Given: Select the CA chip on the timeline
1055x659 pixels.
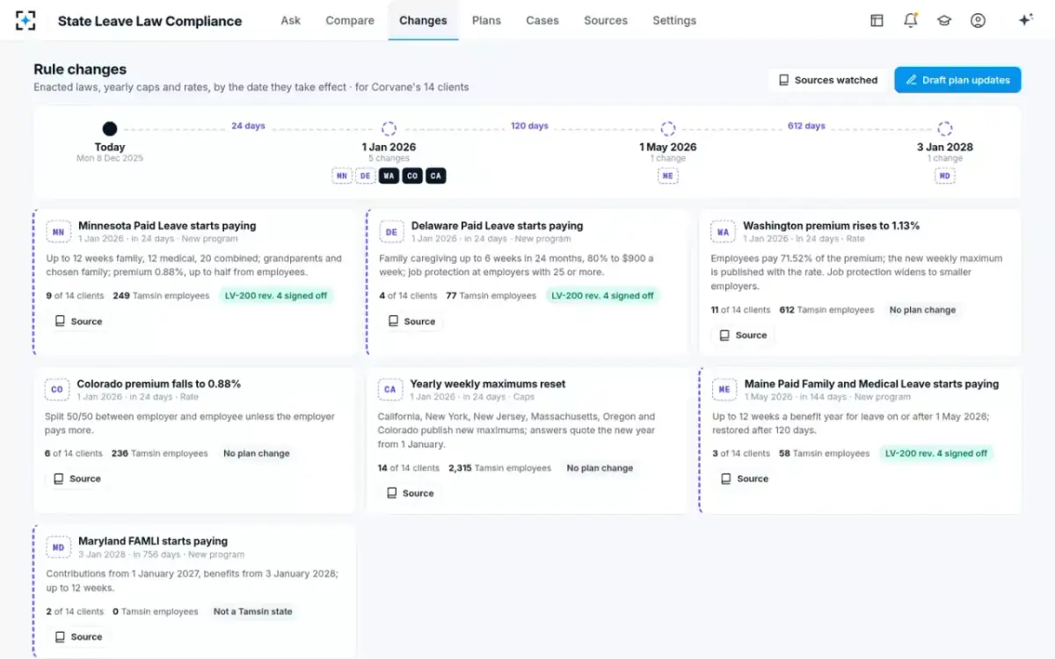Looking at the screenshot, I should pos(436,176).
